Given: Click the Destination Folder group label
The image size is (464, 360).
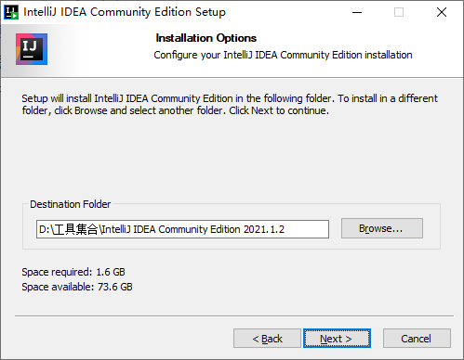Looking at the screenshot, I should (x=71, y=204).
